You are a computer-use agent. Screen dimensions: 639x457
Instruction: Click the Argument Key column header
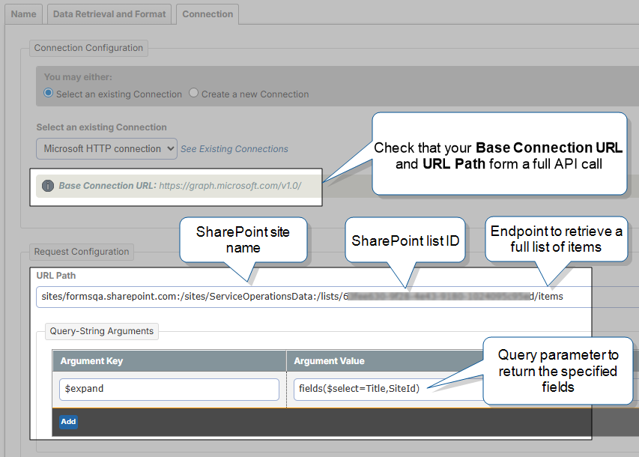92,361
